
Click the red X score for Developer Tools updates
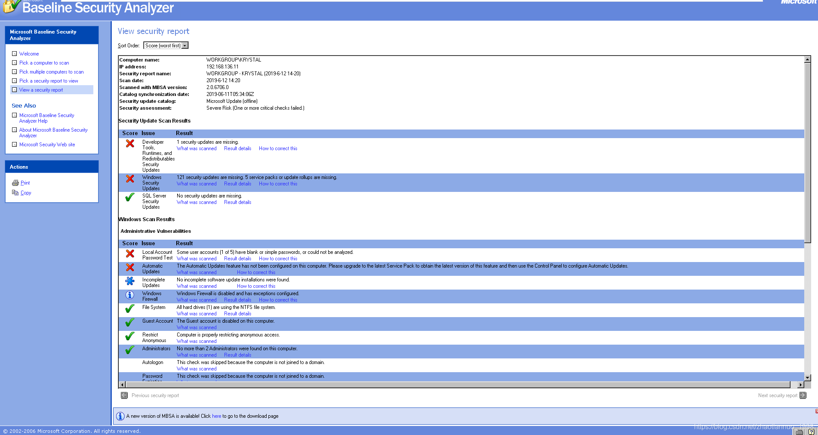click(x=130, y=143)
